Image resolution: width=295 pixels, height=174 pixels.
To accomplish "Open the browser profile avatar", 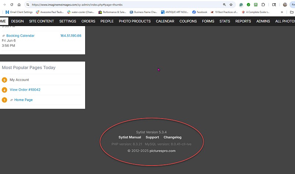I will [285, 5].
